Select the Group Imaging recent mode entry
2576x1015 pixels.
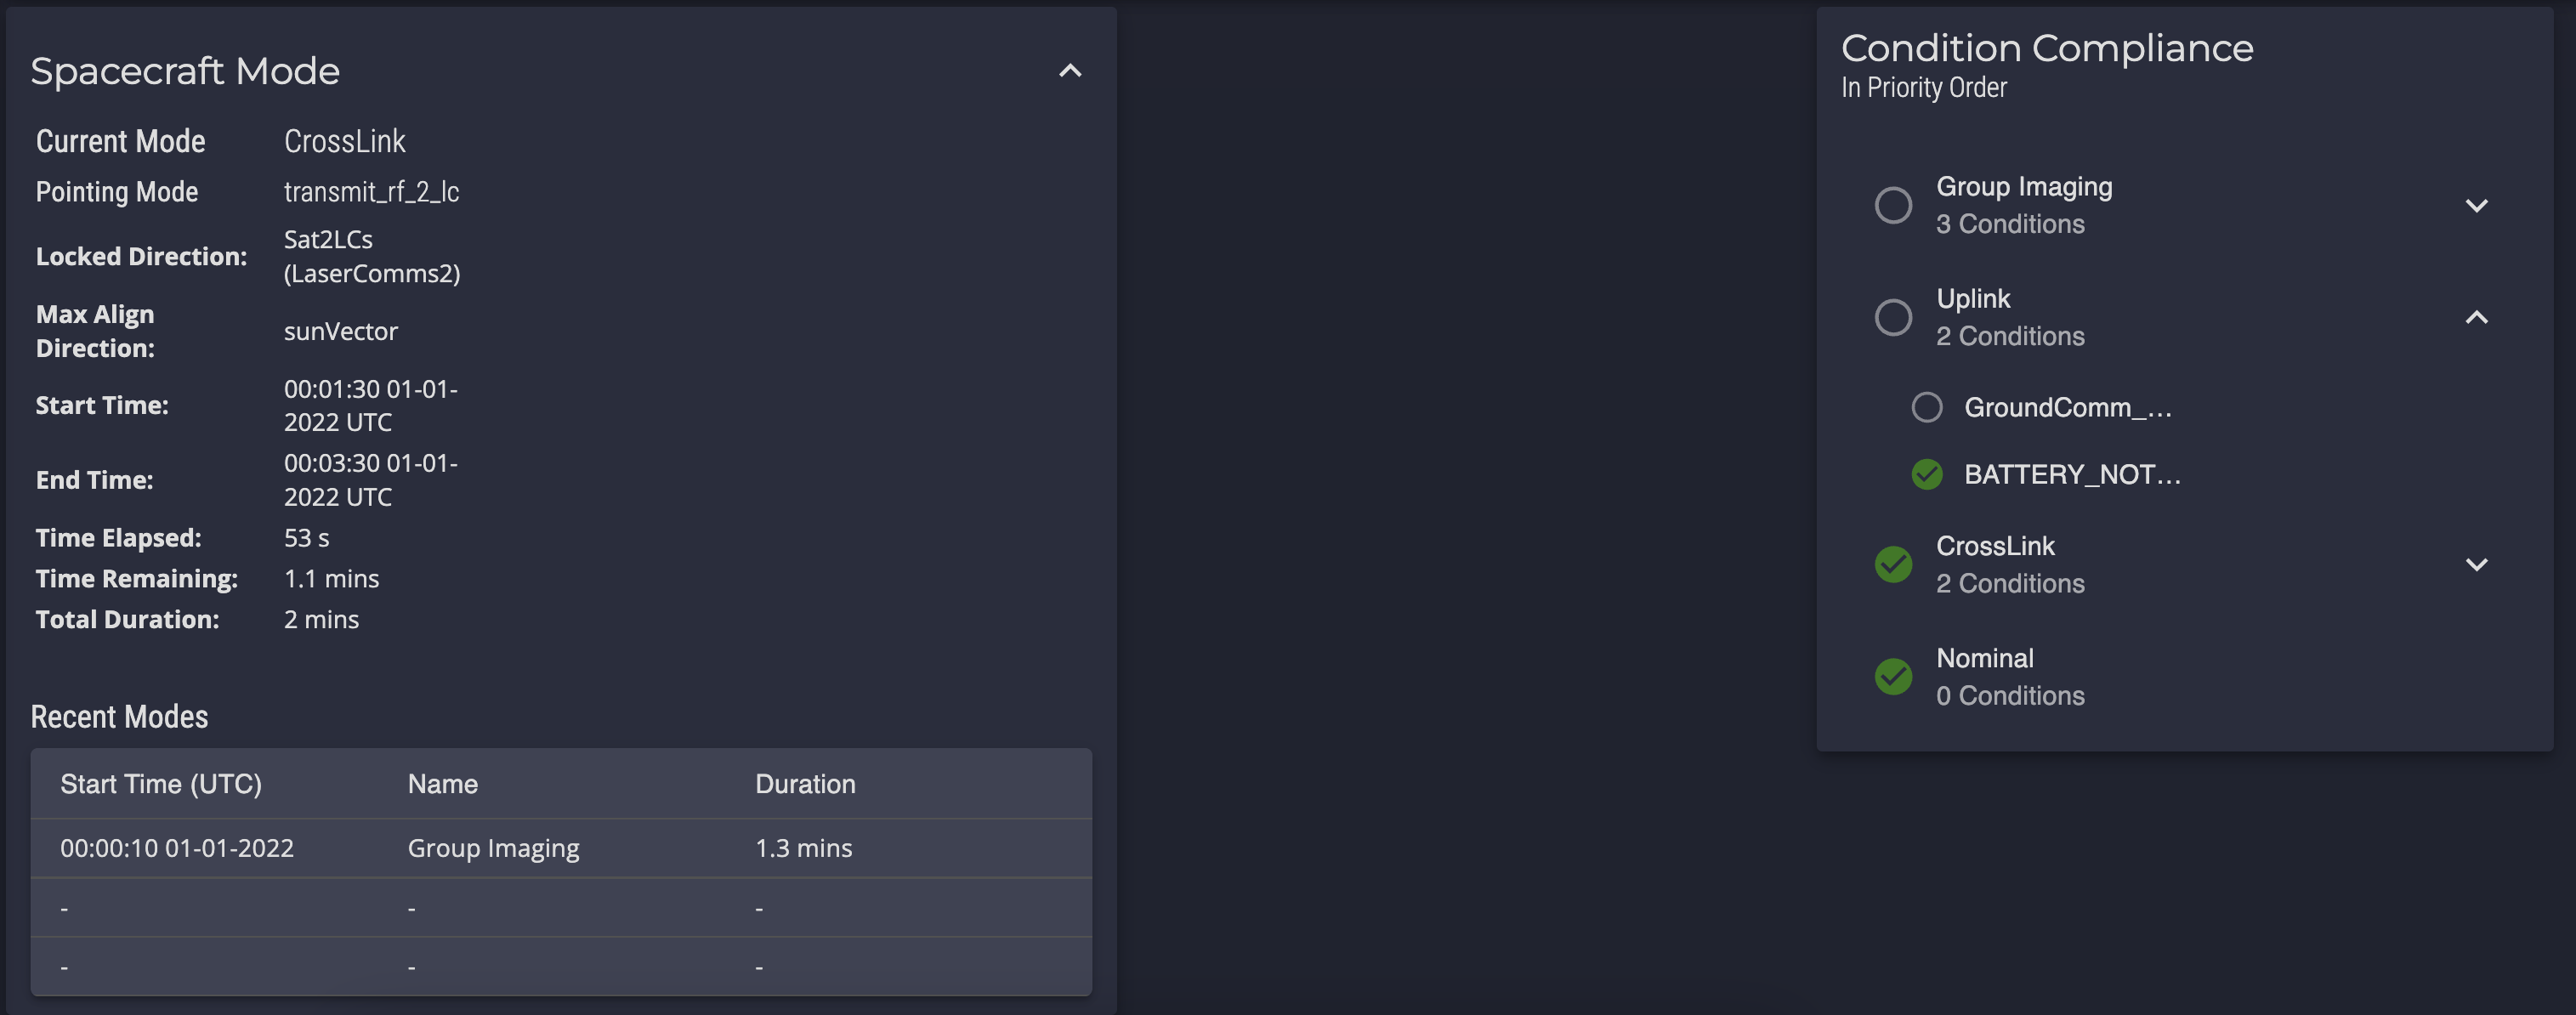(x=560, y=846)
